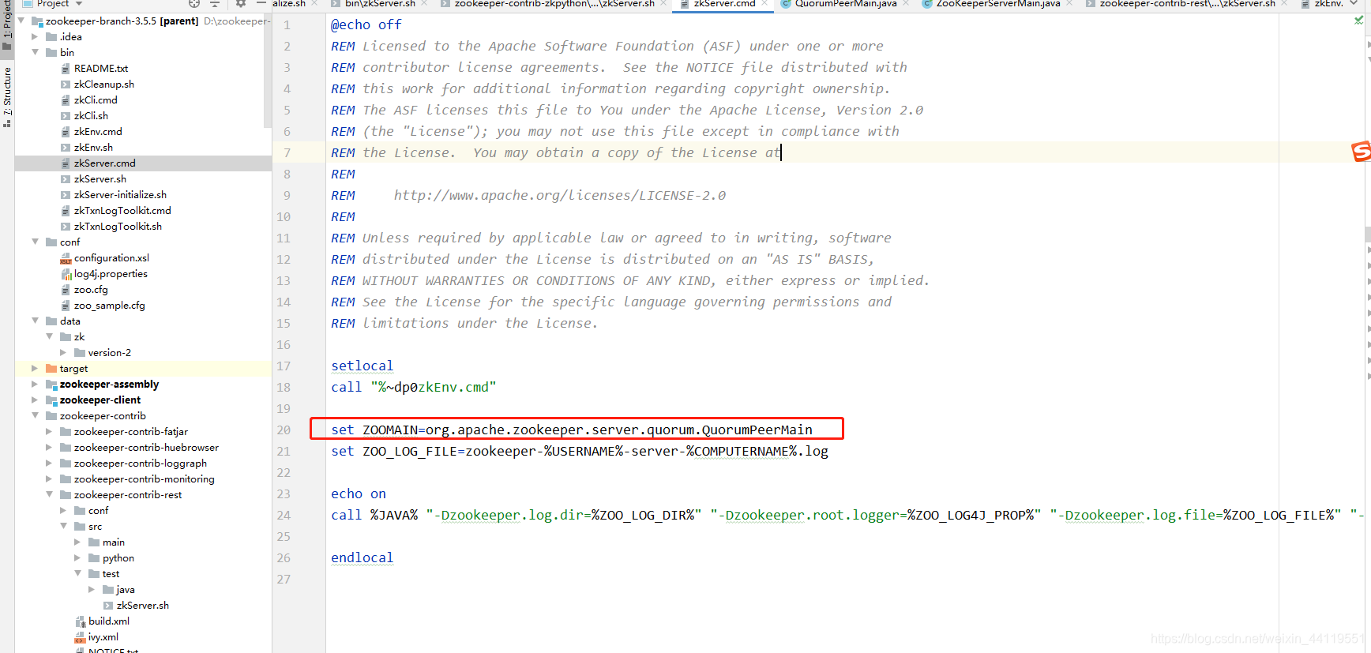This screenshot has height=653, width=1371.
Task: Select the zkTxnLogToolkit.sh file
Action: tap(118, 226)
